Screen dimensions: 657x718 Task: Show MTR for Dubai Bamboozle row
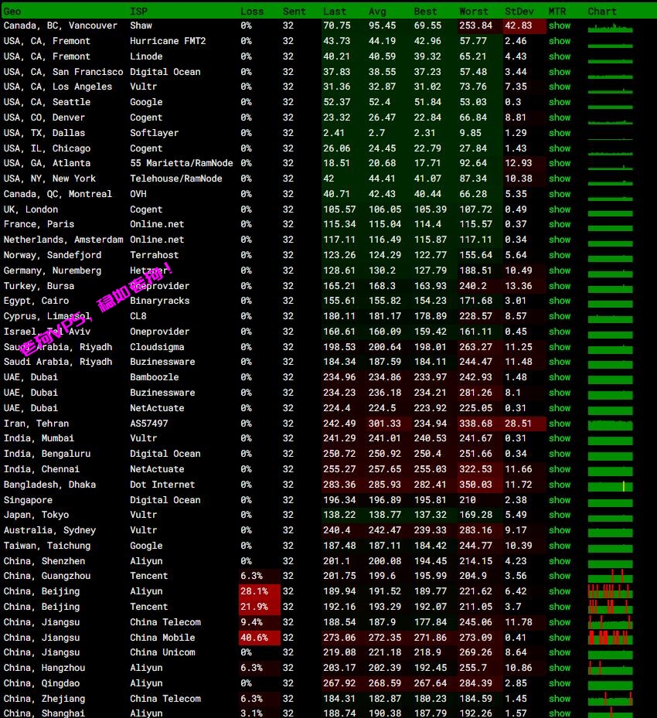click(x=560, y=377)
